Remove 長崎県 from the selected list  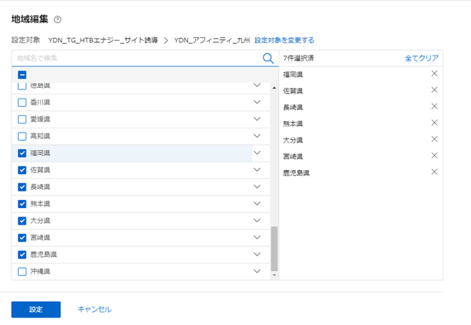click(434, 106)
